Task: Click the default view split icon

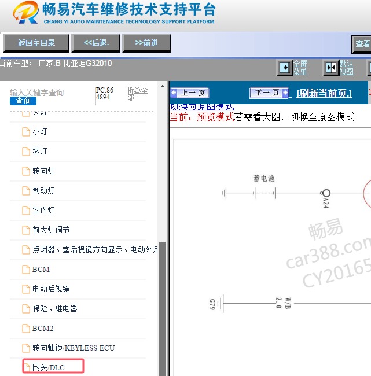Action: 331,68
